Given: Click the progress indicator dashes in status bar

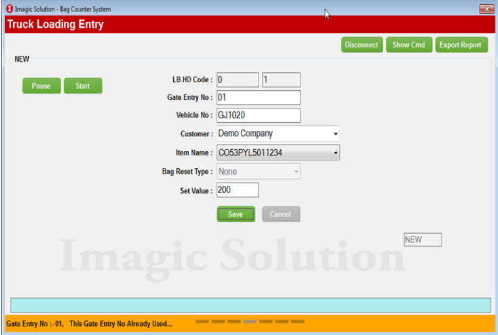Looking at the screenshot, I should 250,322.
